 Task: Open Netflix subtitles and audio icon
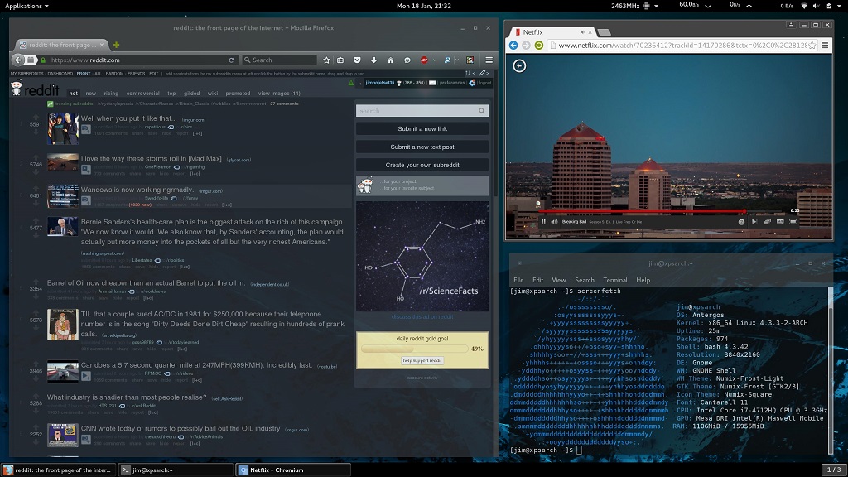coord(780,222)
